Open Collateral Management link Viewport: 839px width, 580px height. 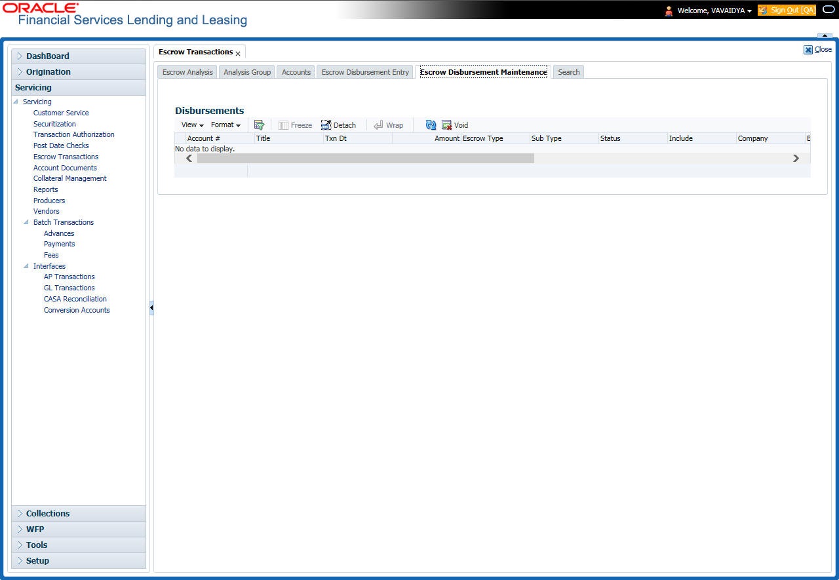70,178
